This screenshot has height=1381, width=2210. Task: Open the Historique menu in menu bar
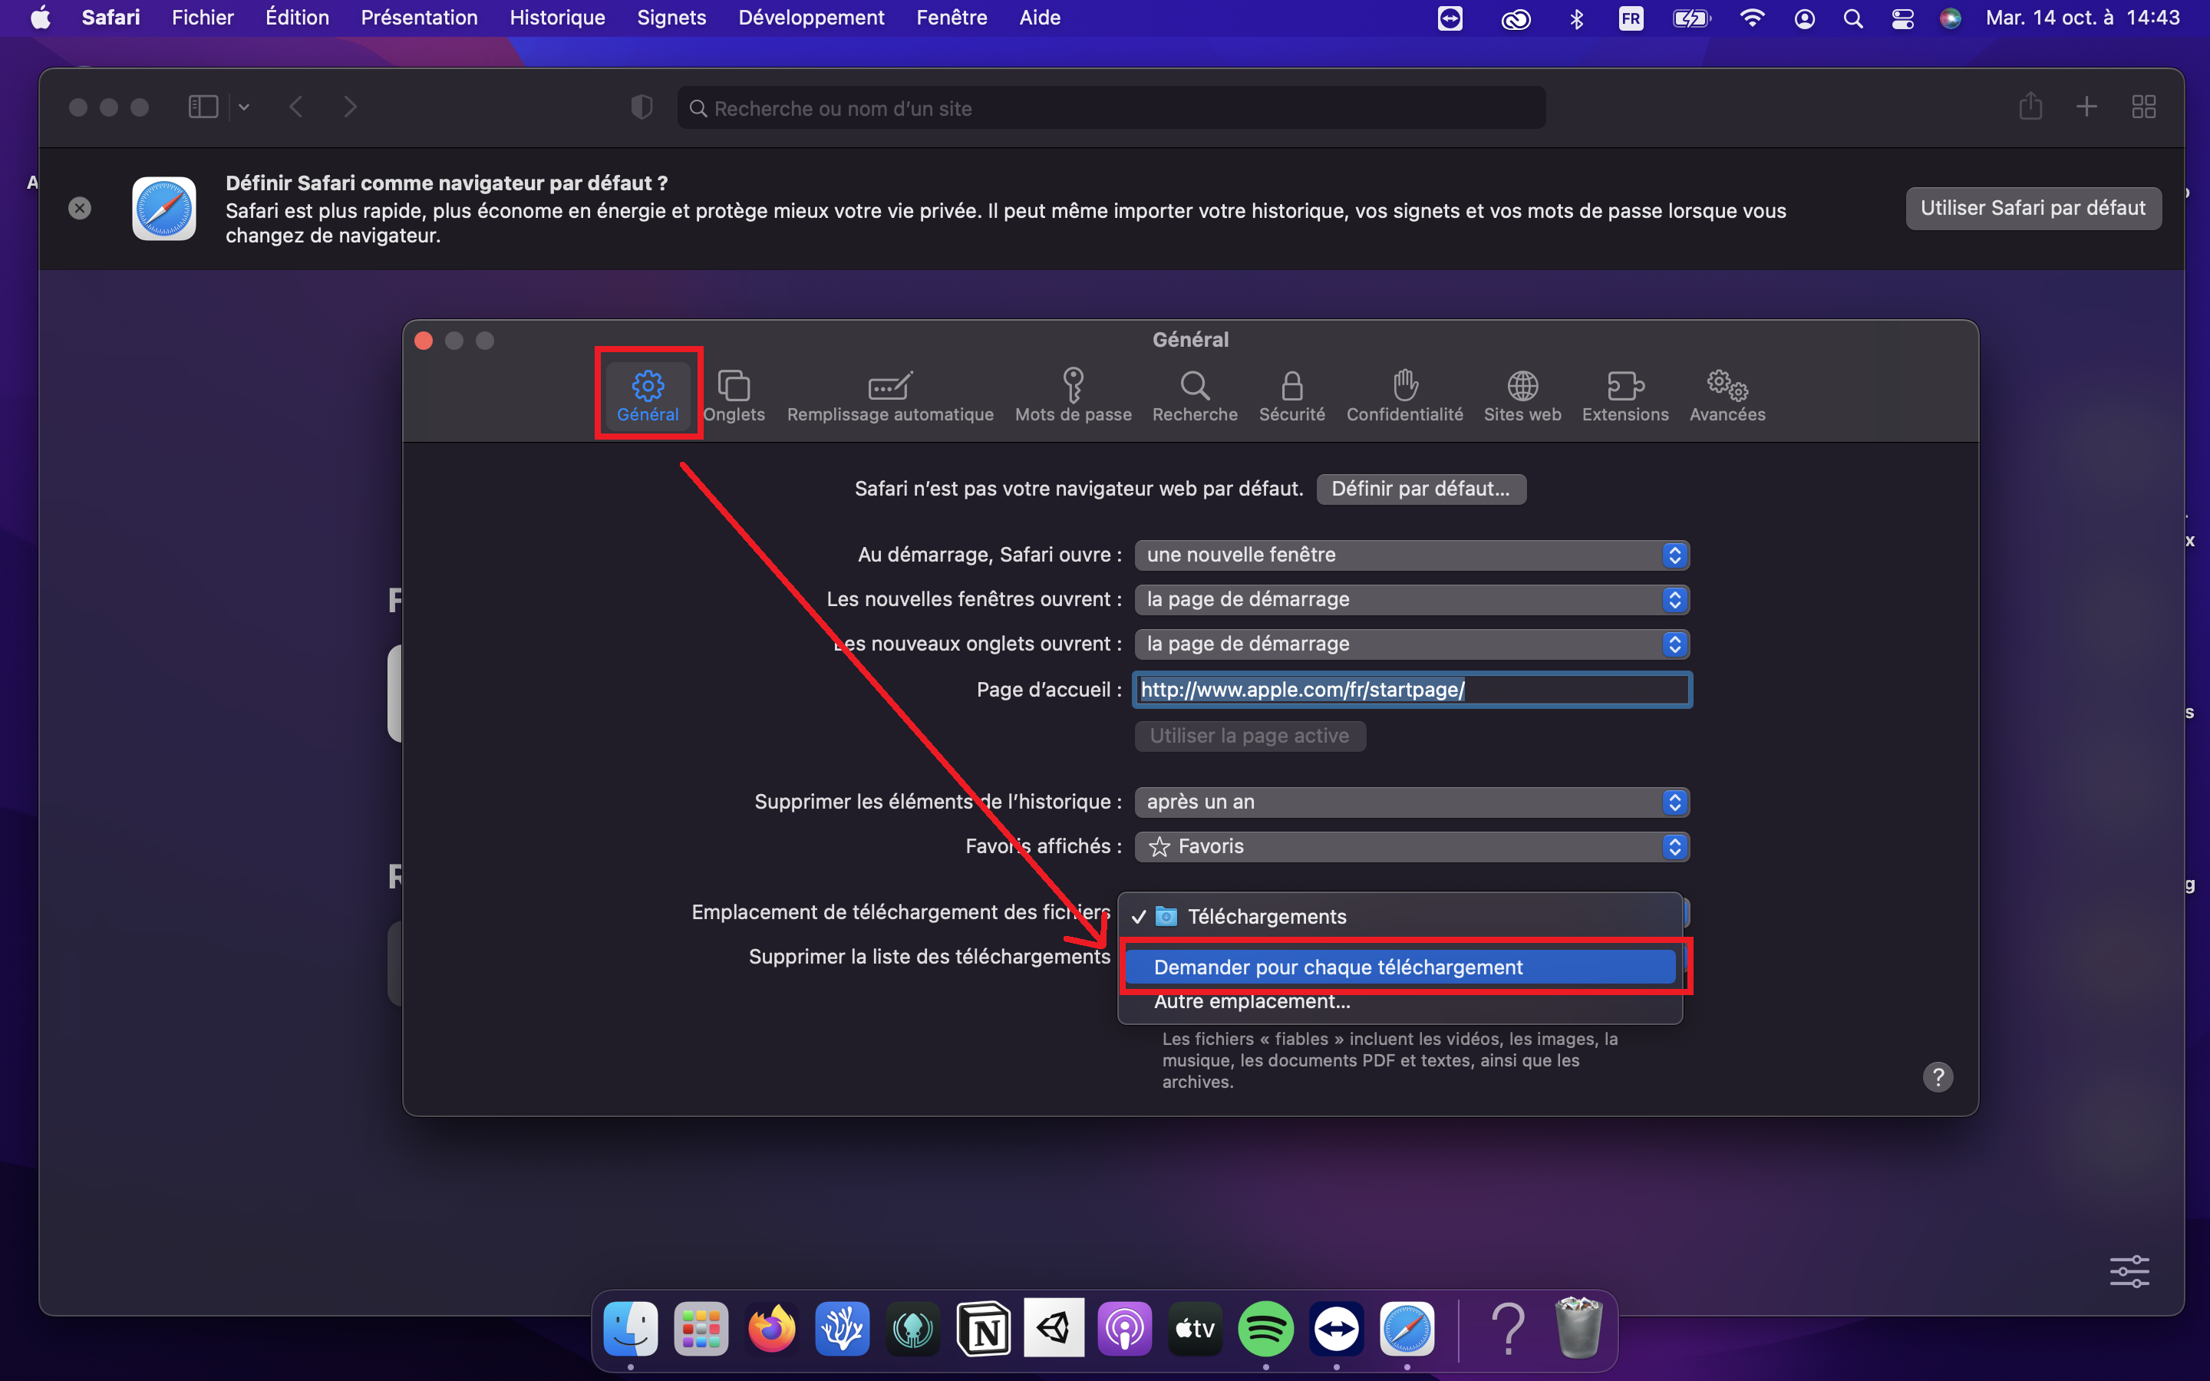(556, 18)
